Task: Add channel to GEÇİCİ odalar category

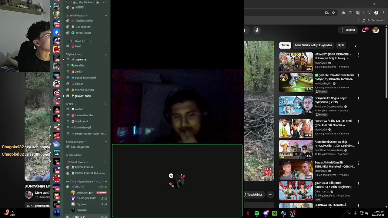Action: [106, 155]
